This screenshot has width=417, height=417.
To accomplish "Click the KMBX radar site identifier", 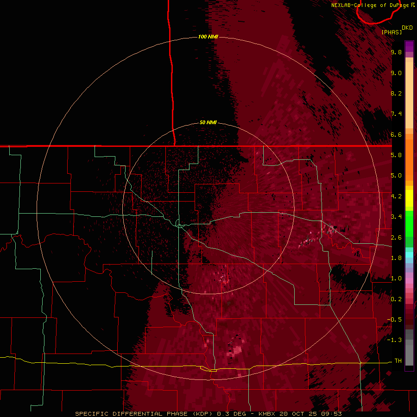I will click(267, 414).
